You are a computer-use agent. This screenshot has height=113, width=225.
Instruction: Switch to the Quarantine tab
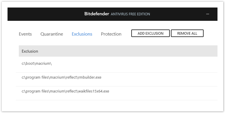(x=52, y=34)
